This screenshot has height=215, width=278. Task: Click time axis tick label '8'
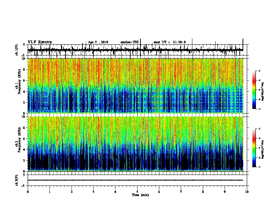pyautogui.click(x=203, y=192)
